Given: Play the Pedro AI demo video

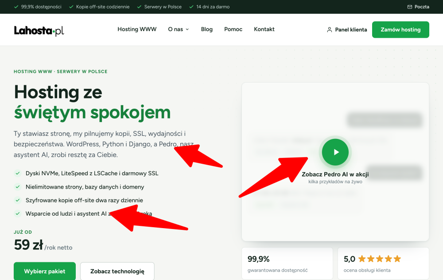Looking at the screenshot, I should (x=335, y=152).
